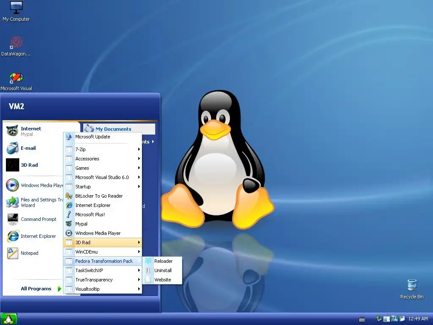The image size is (433, 325).
Task: Expand Microsoft Visual Studio 6.0 submenu arrow
Action: [x=139, y=177]
